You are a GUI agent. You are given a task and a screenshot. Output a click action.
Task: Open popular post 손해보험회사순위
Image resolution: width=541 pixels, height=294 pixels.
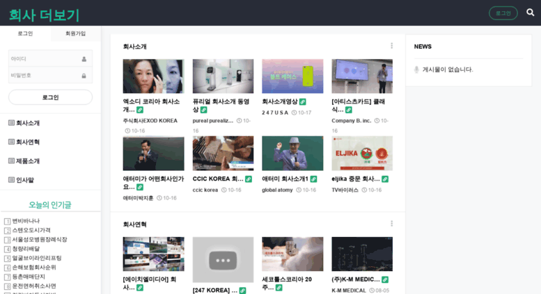[34, 267]
